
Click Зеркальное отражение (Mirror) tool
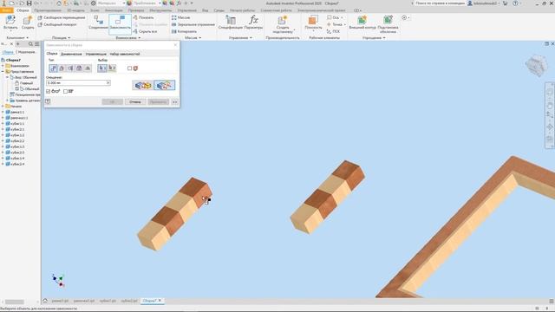pos(193,24)
